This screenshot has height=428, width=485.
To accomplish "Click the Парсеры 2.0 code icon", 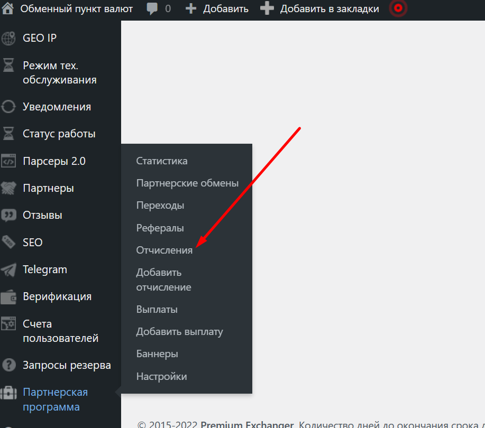I will tap(8, 161).
